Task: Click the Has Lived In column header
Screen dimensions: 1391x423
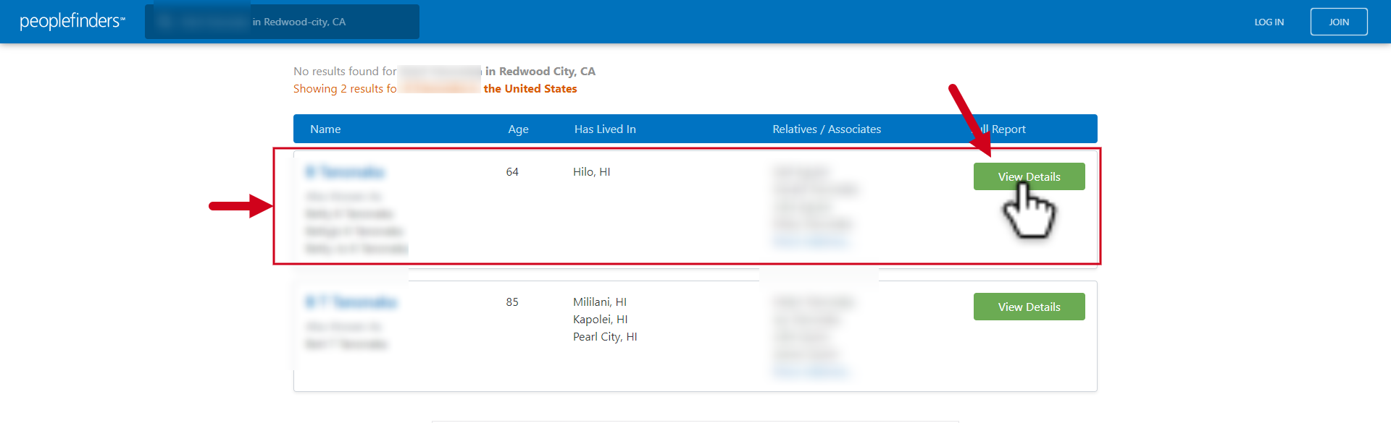Action: click(605, 129)
